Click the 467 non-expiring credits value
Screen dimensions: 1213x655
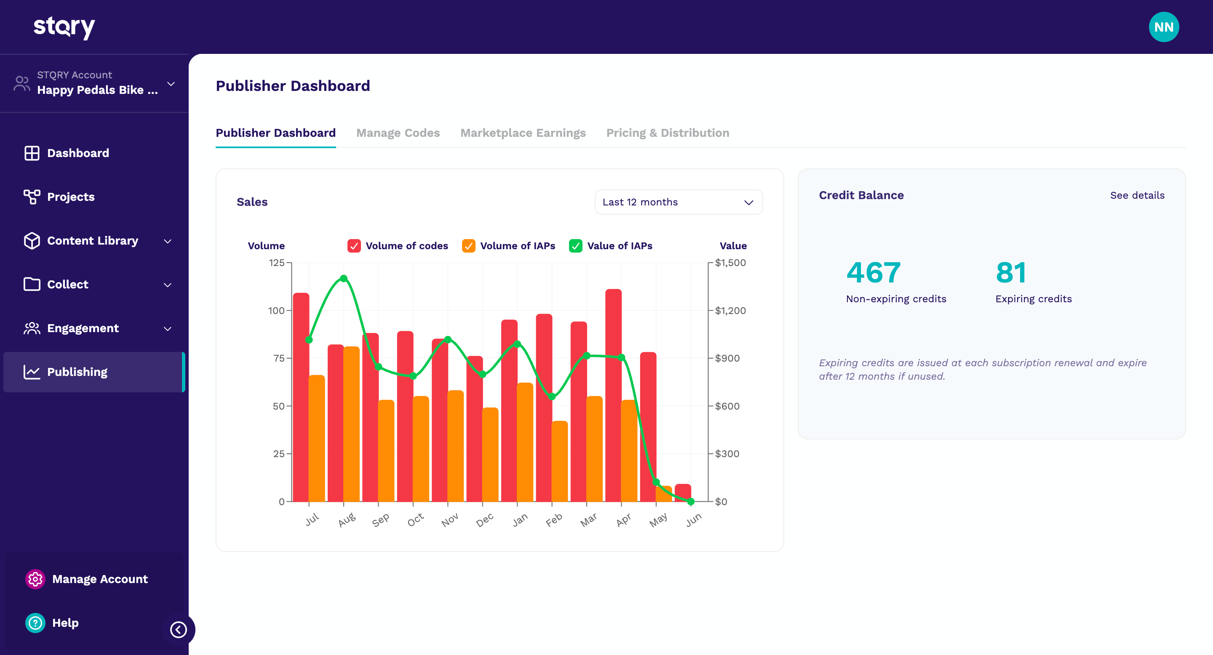pos(873,272)
